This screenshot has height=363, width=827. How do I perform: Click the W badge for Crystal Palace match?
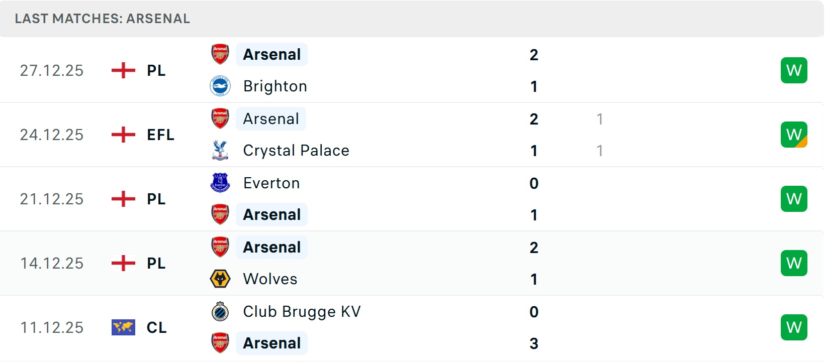[x=793, y=135]
